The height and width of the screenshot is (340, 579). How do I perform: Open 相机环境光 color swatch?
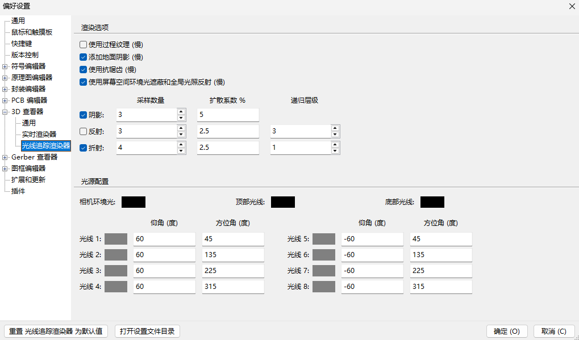134,202
